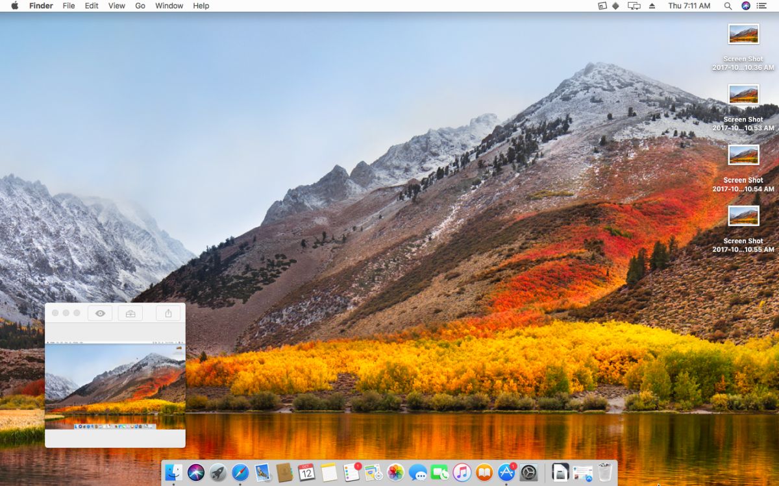Viewport: 779px width, 486px height.
Task: Click the Share button in preview window
Action: [168, 313]
